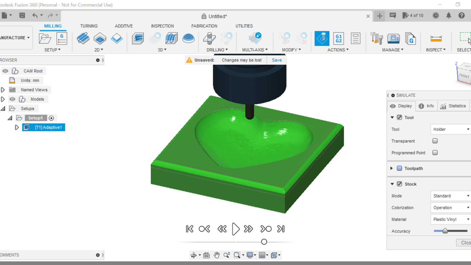Open the Post Library icon
The height and width of the screenshot is (265, 471).
coord(411,38)
